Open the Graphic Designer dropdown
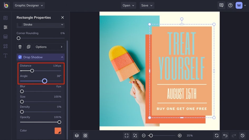Image resolution: width=249 pixels, height=140 pixels. (x=29, y=5)
